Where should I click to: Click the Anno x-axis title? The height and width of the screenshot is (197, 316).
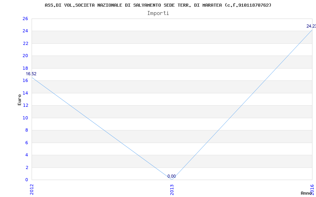pos(306,193)
